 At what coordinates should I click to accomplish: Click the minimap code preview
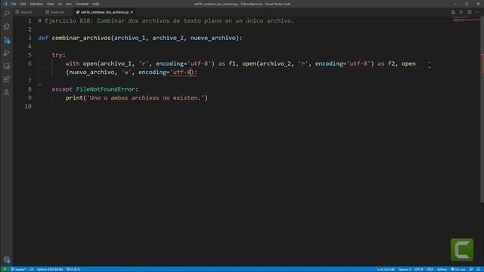point(466,20)
